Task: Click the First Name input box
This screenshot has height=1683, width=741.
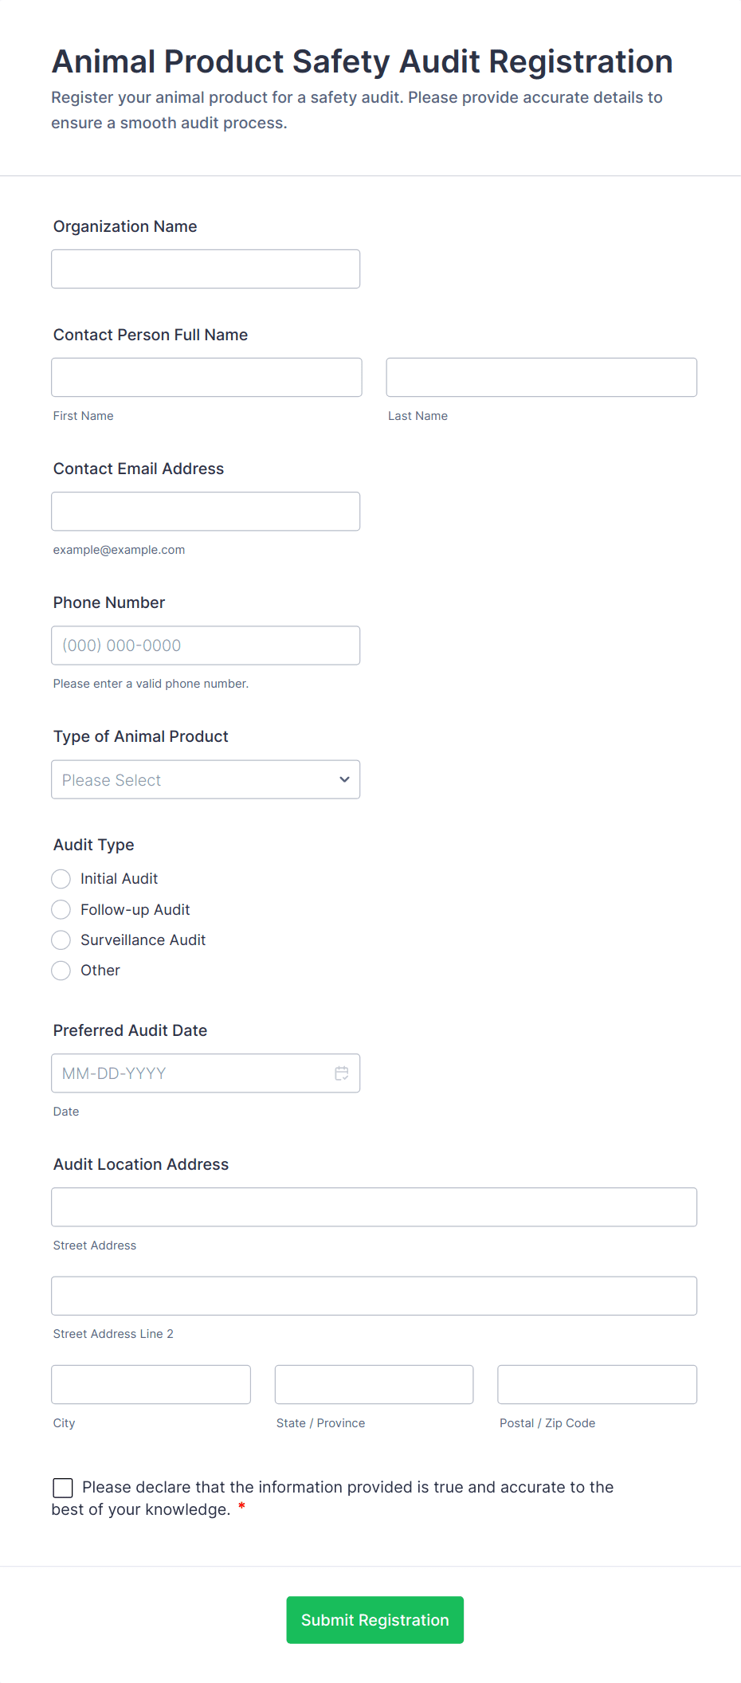Action: click(x=206, y=378)
